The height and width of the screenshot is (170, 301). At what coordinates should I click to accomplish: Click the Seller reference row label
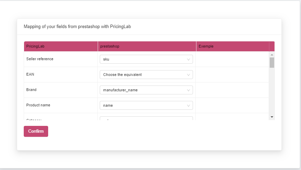[40, 59]
